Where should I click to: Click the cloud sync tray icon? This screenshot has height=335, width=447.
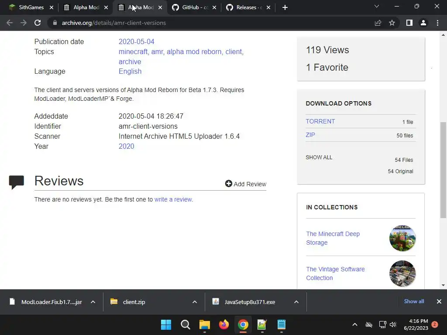tap(369, 325)
